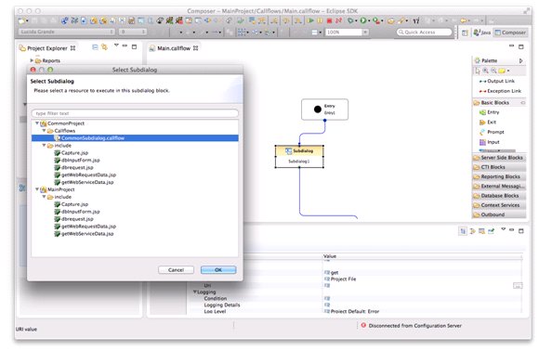Select the Subdialog block on the canvas

point(299,156)
